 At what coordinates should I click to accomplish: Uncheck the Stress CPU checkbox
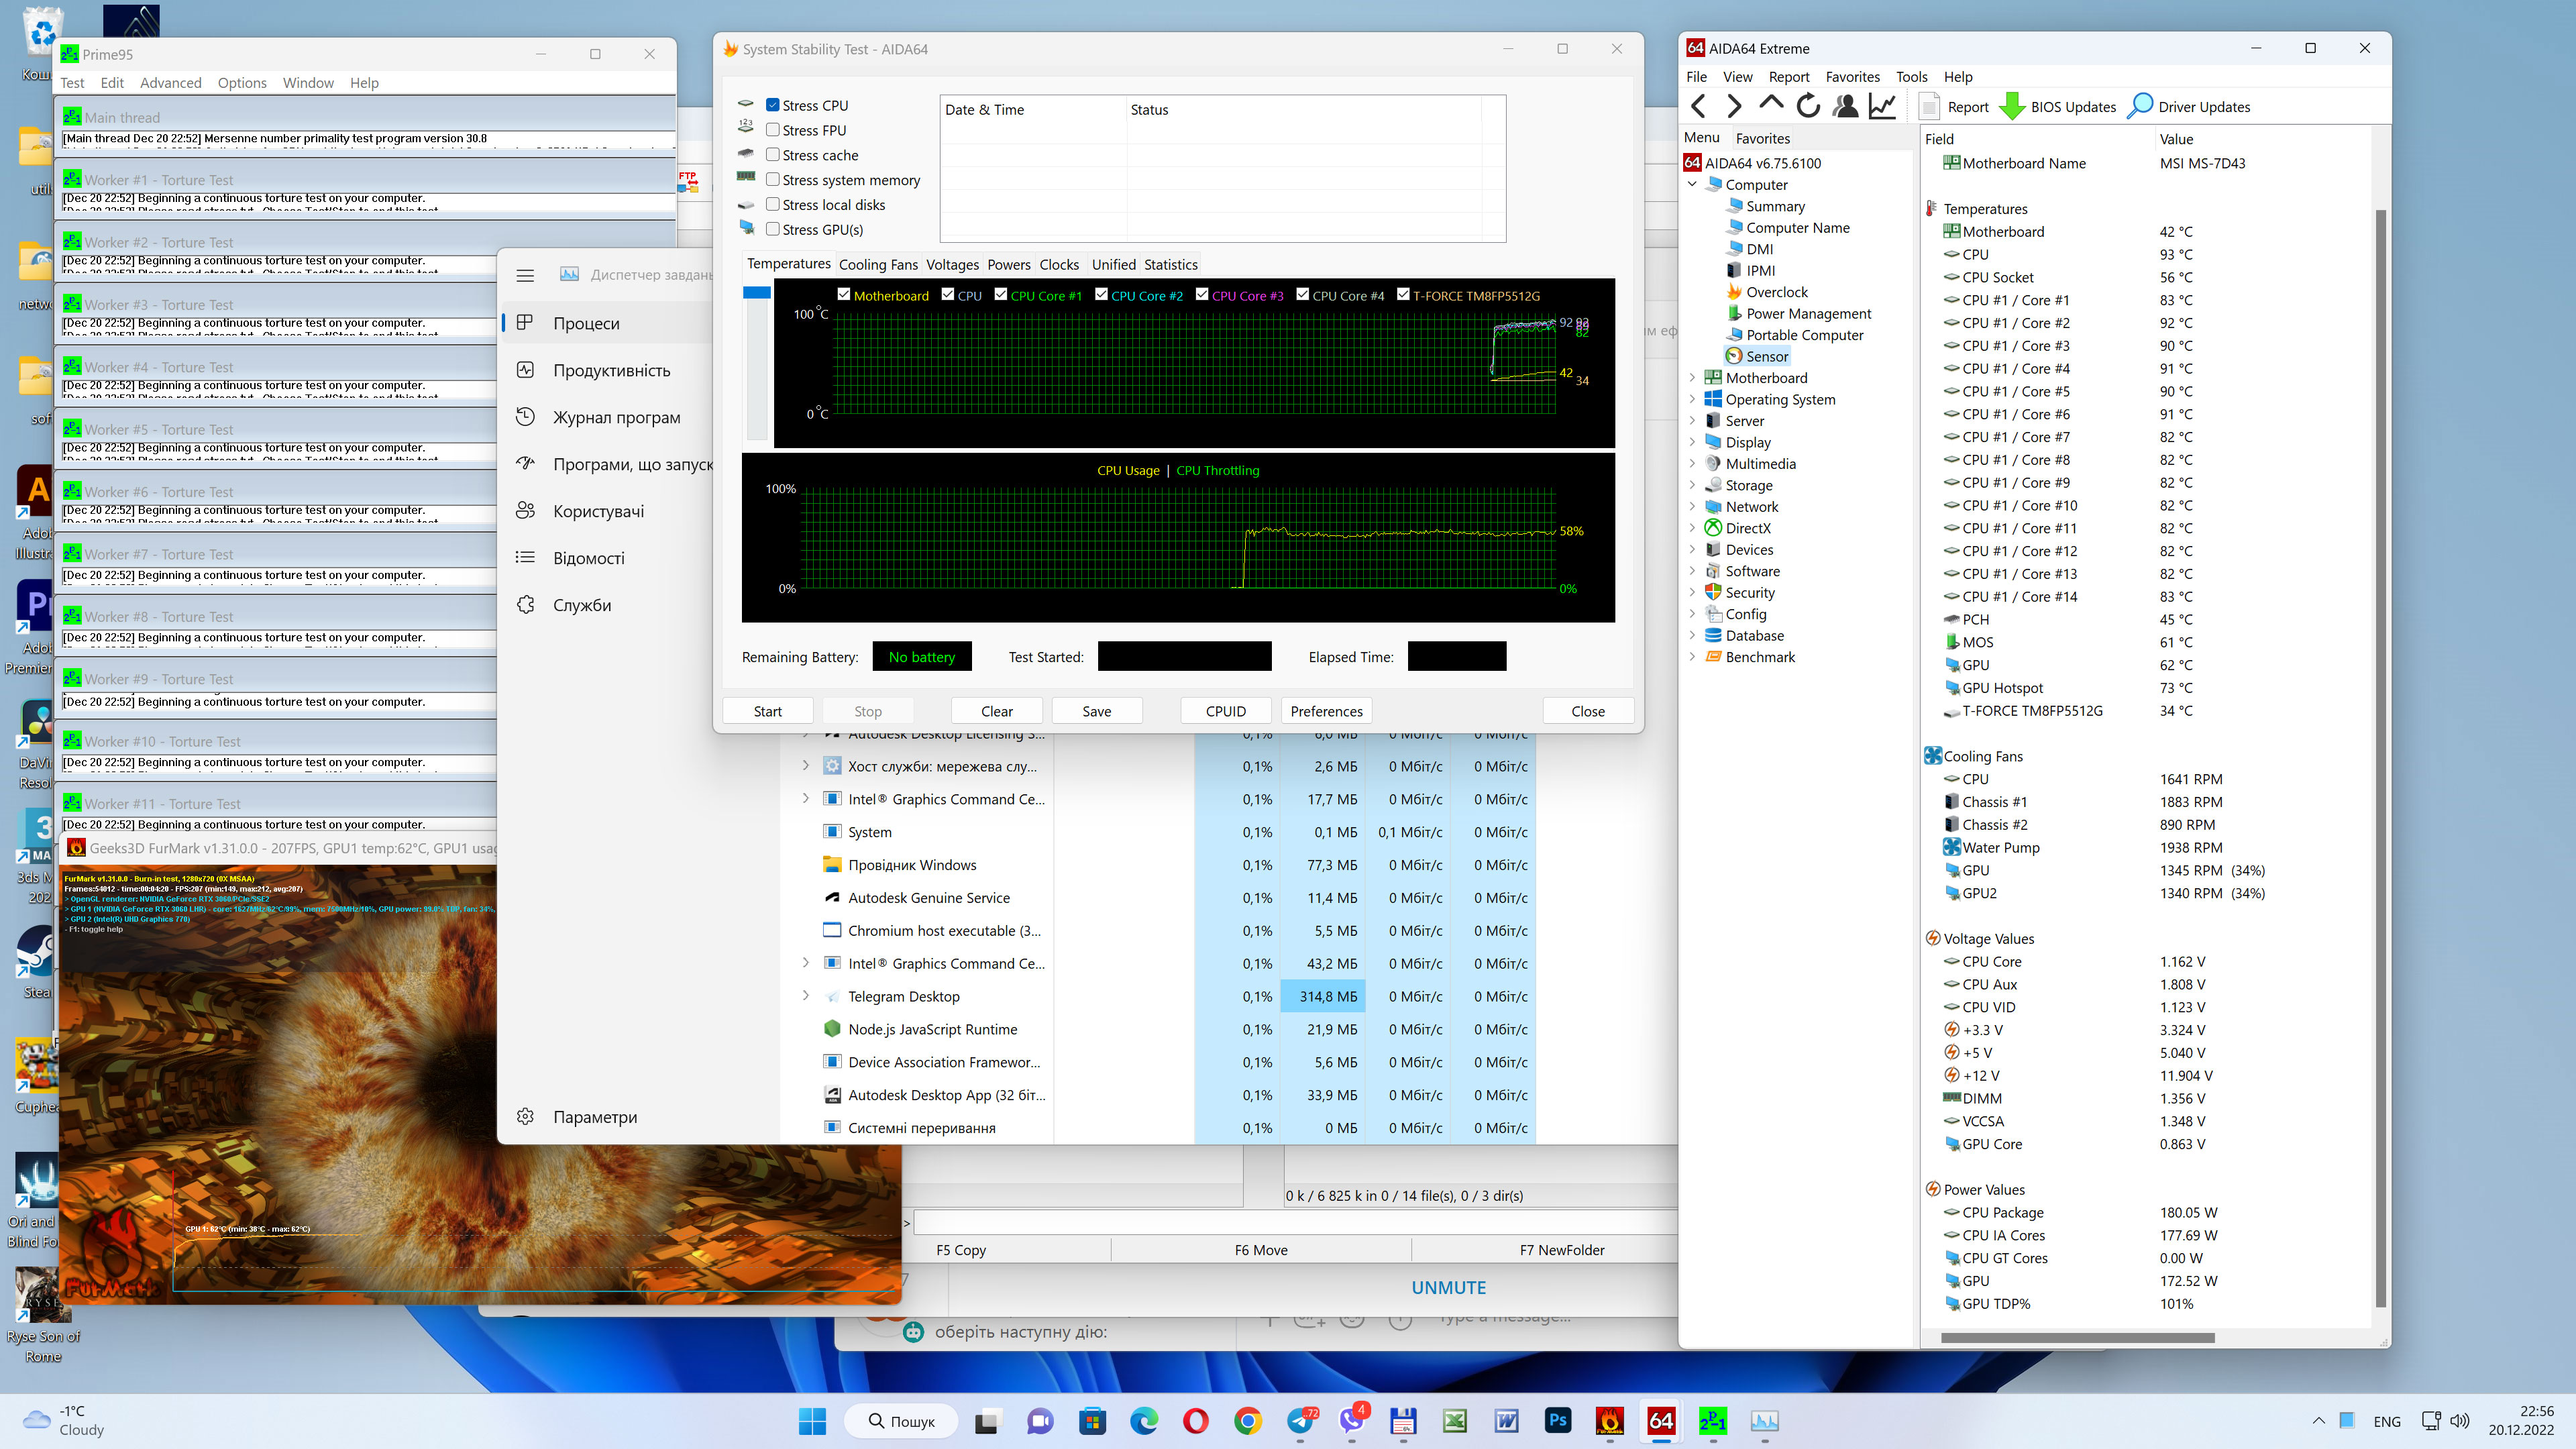coord(773,105)
